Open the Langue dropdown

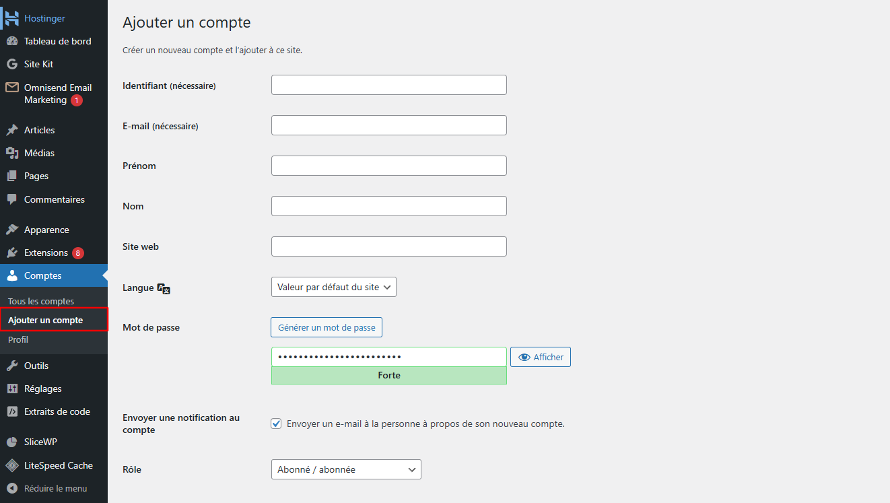333,286
